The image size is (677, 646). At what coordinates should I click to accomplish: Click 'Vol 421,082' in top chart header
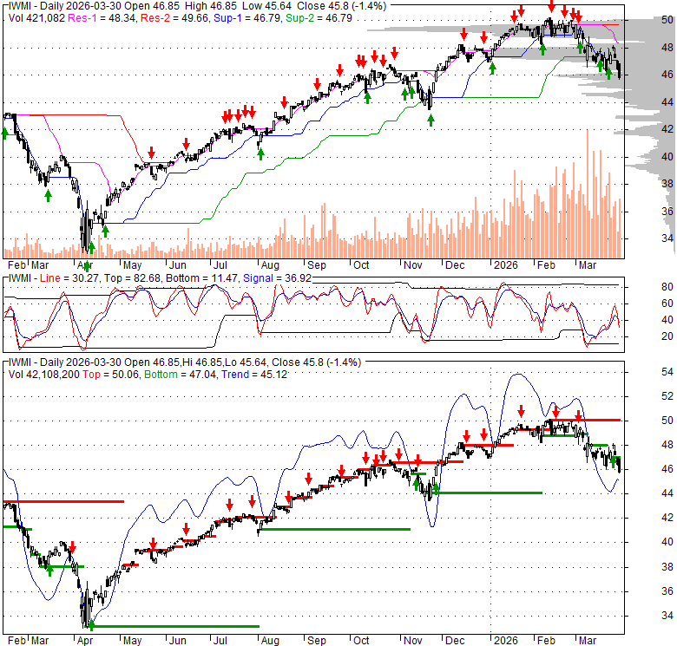click(36, 18)
